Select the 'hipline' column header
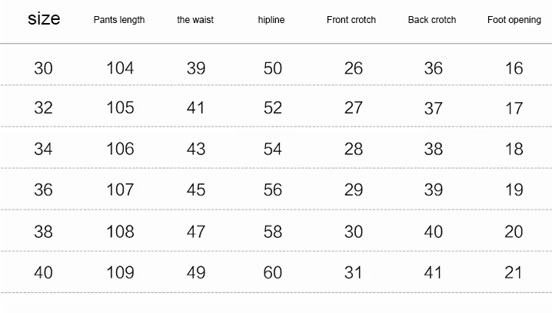Screen dimensions: 552x313 pos(271,20)
